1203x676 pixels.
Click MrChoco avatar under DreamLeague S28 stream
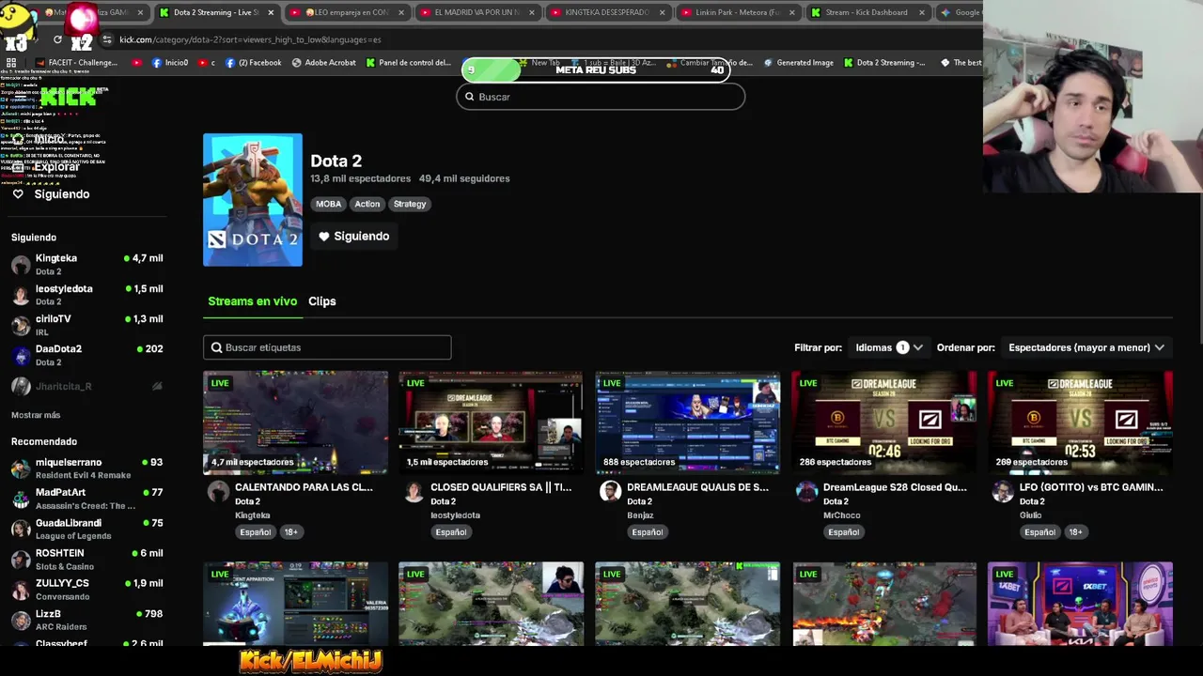click(x=806, y=492)
